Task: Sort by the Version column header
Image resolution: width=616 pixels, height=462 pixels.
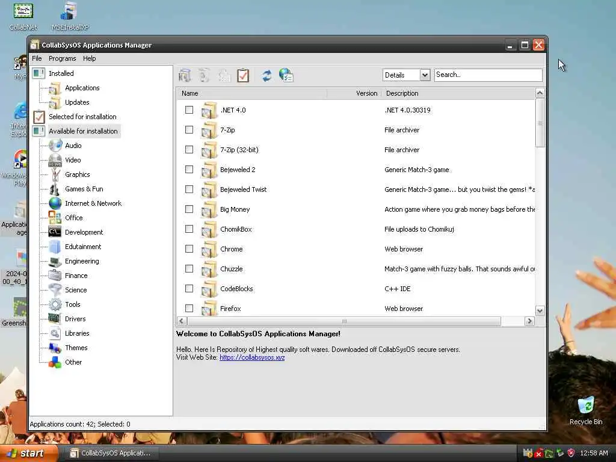Action: (354, 93)
